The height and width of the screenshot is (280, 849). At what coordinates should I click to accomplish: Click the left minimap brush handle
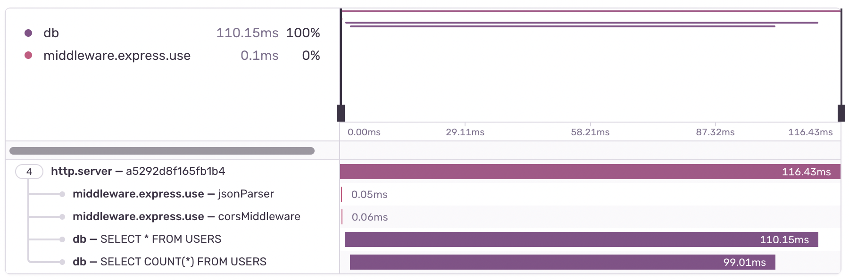(341, 113)
